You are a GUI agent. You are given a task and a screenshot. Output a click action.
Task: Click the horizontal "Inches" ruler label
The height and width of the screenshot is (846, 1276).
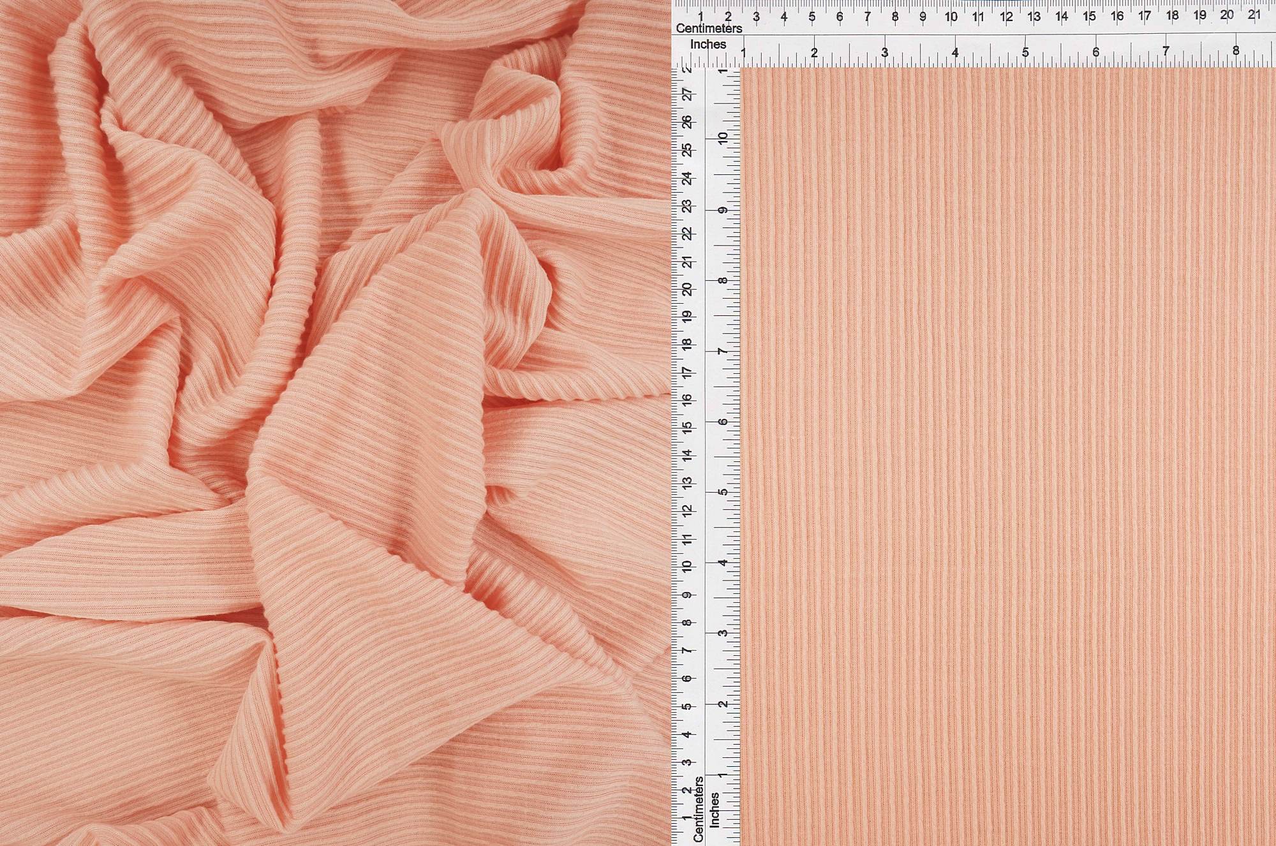coord(708,45)
